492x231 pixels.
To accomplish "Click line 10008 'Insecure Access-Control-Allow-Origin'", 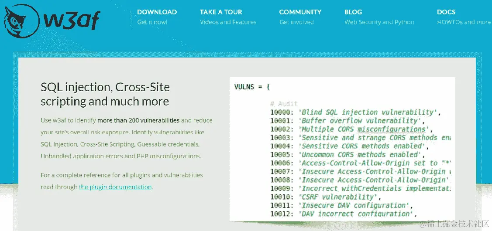I will (361, 180).
